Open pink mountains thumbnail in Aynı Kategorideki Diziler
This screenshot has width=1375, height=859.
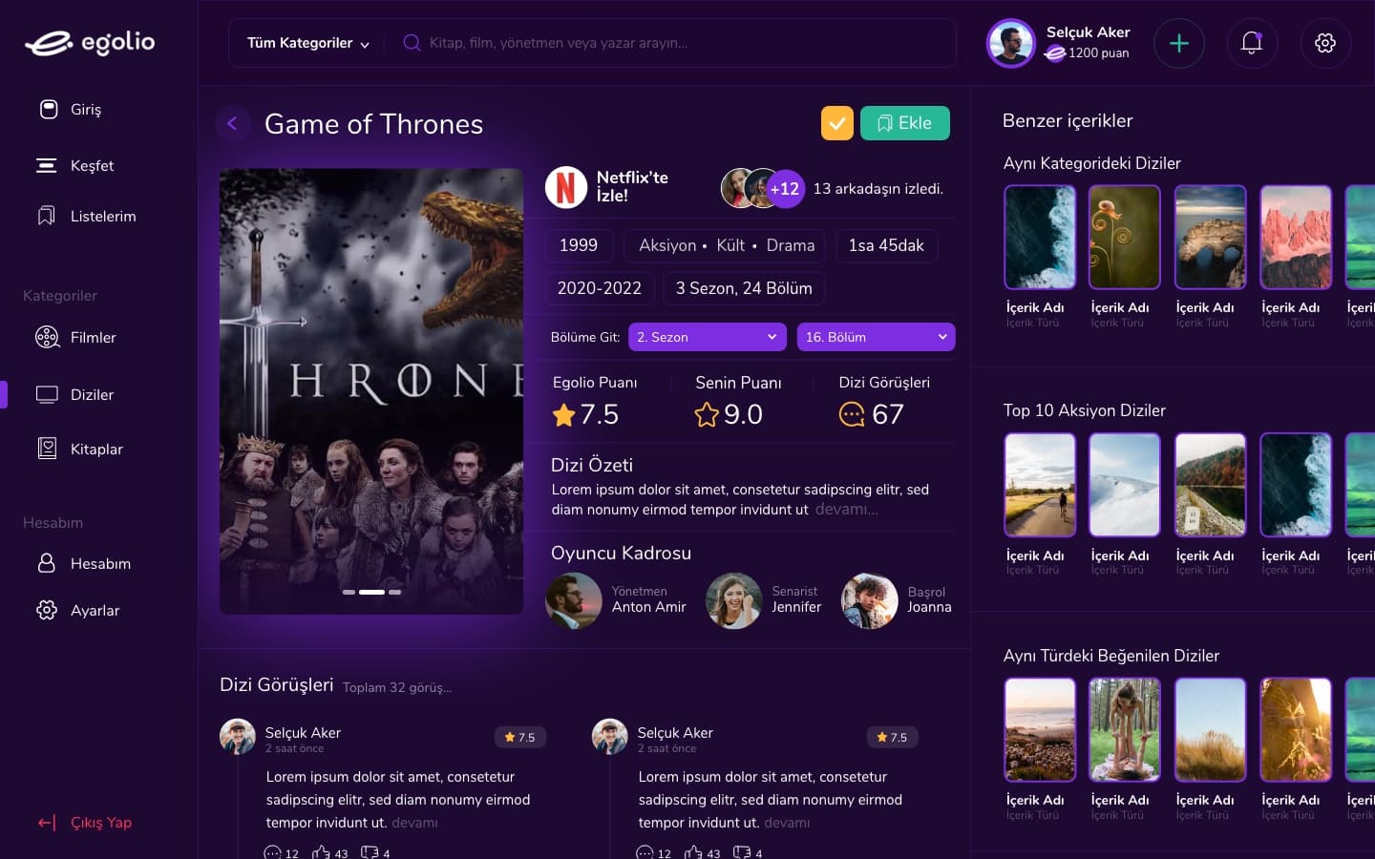1296,237
